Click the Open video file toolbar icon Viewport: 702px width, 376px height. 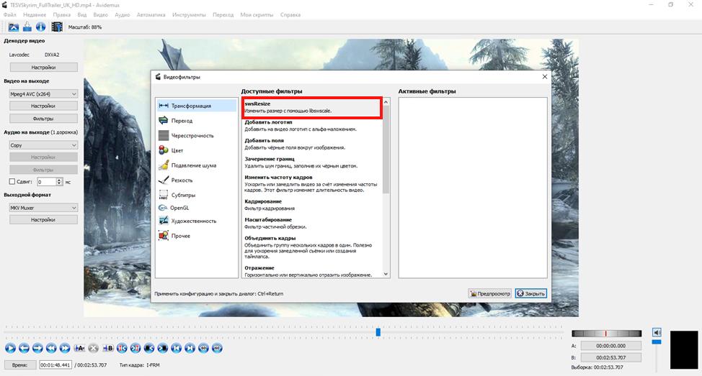click(14, 27)
